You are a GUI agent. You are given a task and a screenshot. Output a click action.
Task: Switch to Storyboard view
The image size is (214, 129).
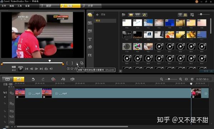pyautogui.click(x=7, y=79)
